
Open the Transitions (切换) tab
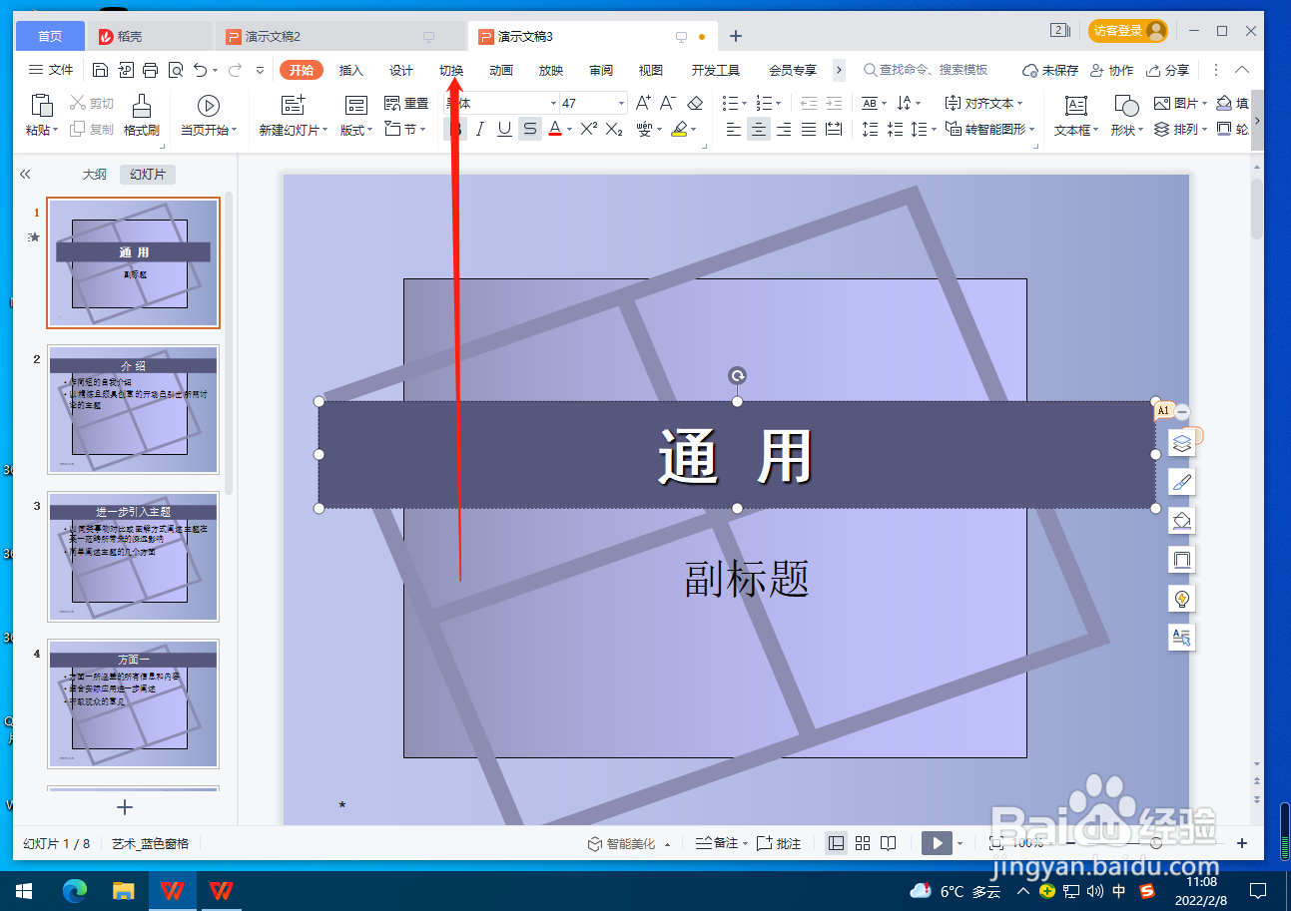coord(451,70)
